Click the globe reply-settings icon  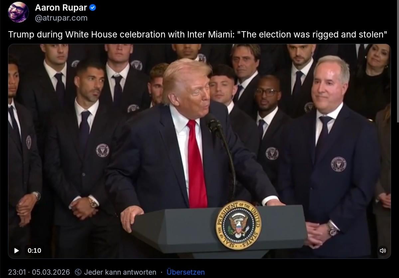(78, 272)
